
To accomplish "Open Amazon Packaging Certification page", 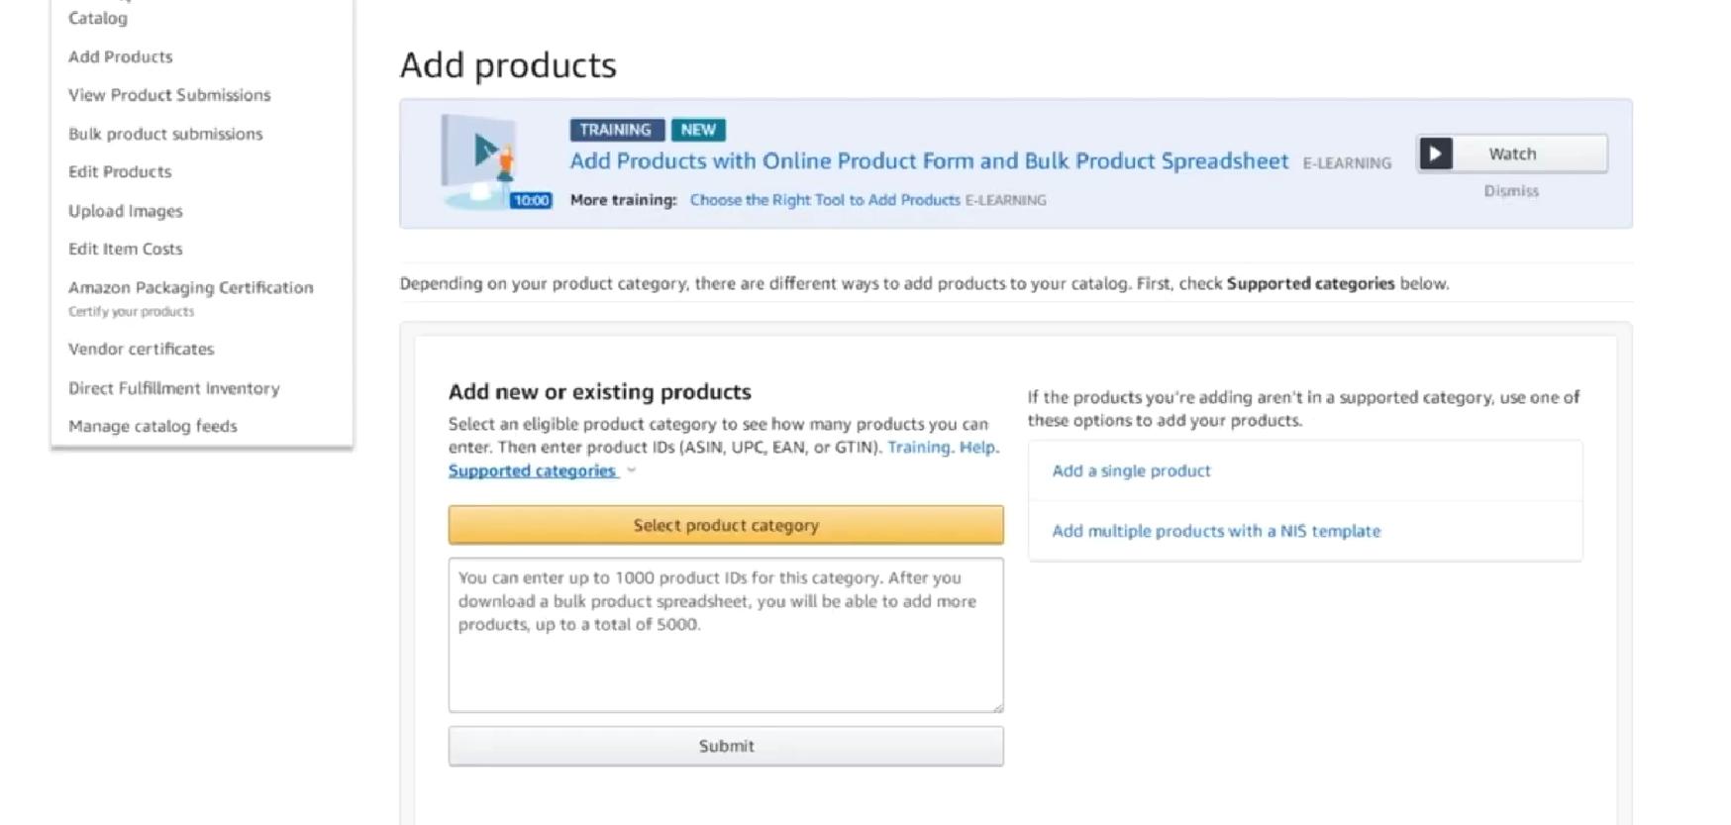I will (190, 287).
